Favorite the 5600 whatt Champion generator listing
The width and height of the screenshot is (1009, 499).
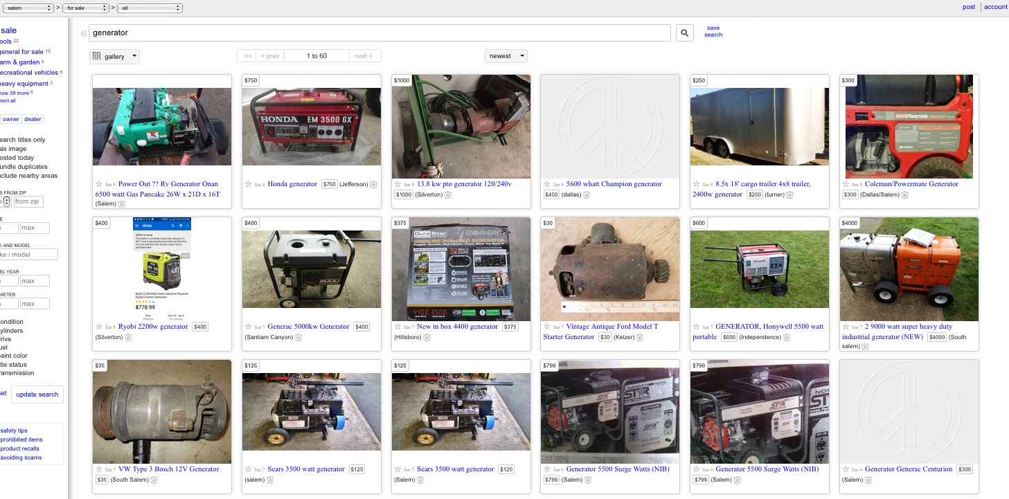tap(547, 184)
